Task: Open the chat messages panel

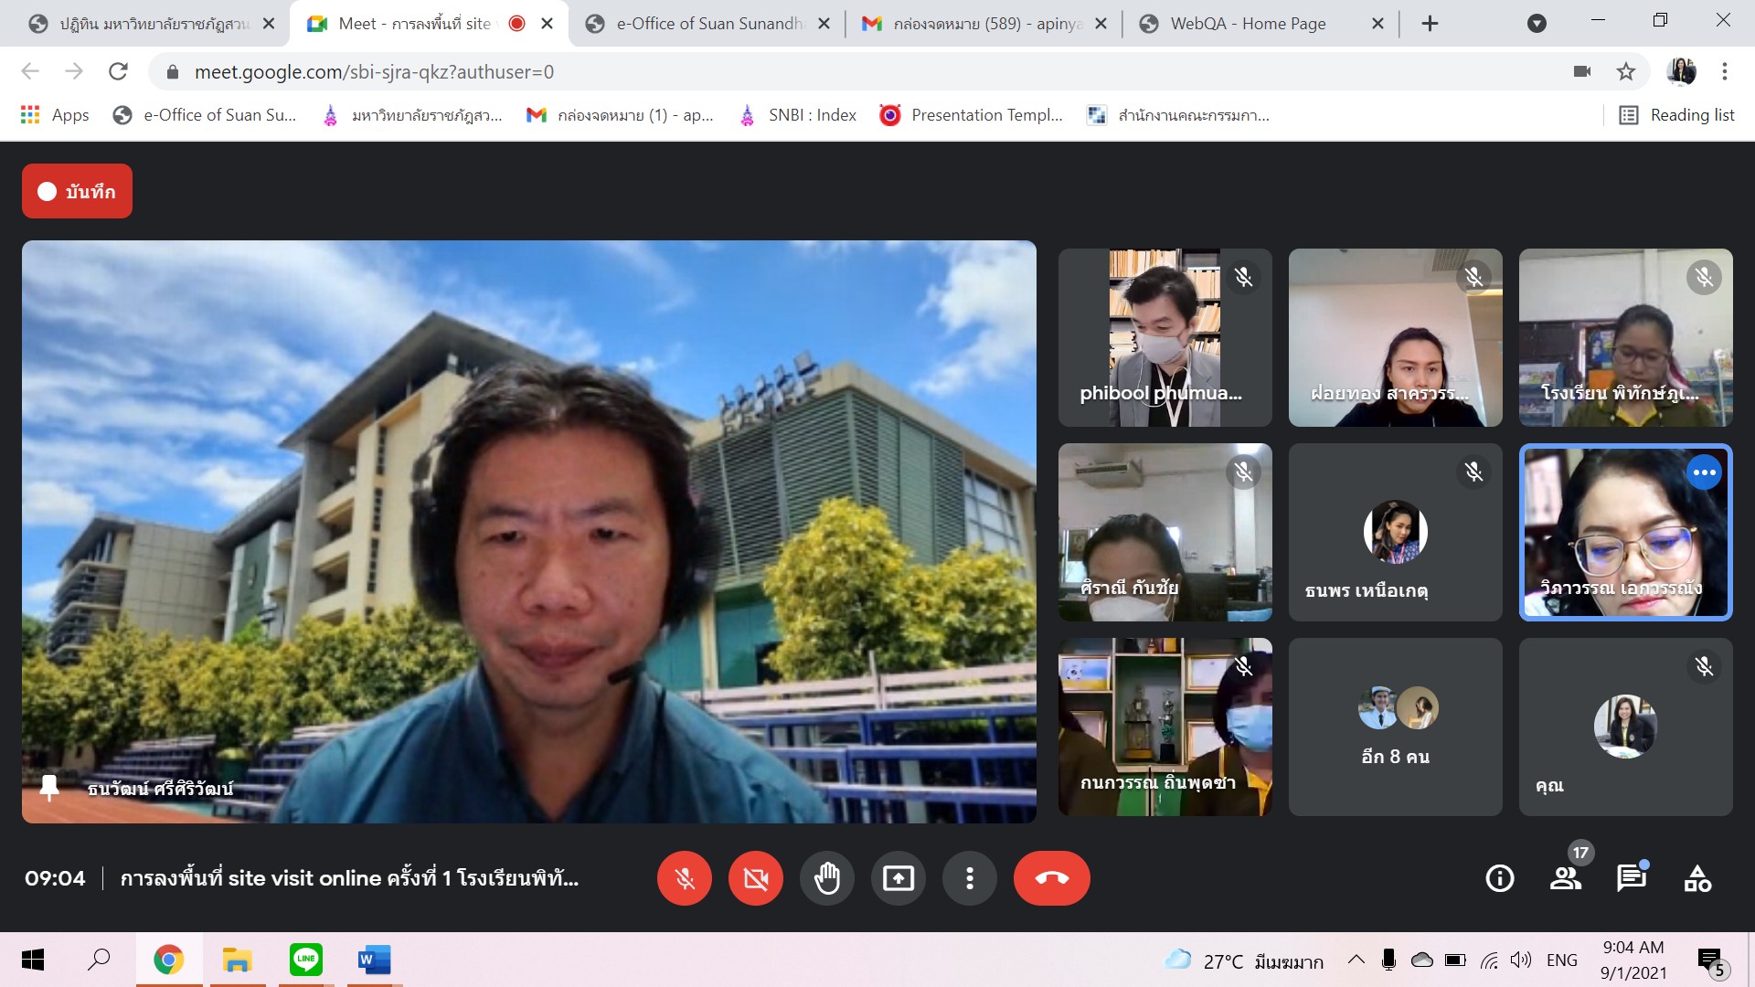Action: [x=1631, y=878]
